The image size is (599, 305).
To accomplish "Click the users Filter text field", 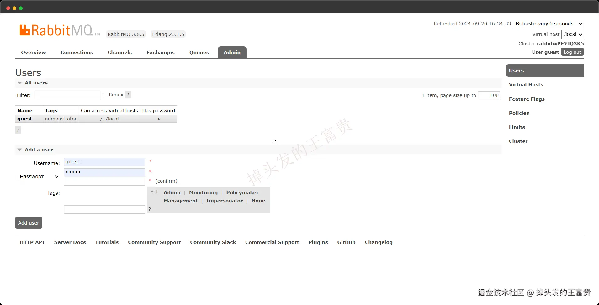I will click(68, 95).
